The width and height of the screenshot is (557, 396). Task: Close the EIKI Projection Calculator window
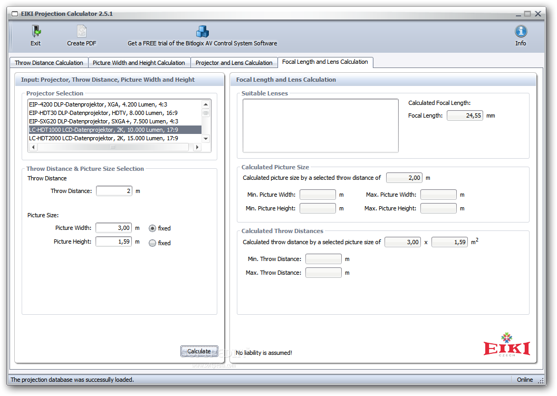538,14
